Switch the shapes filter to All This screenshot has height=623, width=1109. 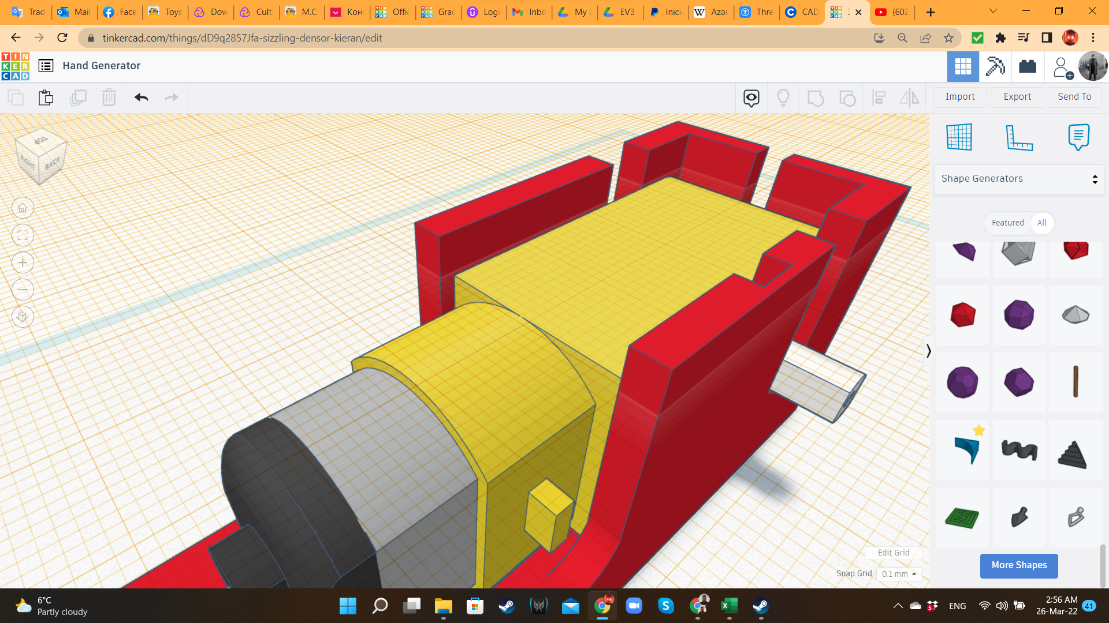point(1042,223)
